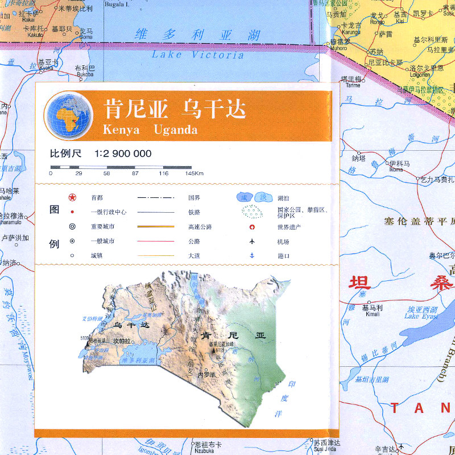Click the Ikoma town label

point(396,169)
